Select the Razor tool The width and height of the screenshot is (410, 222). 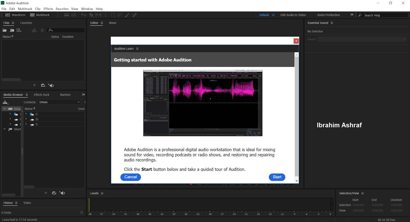tap(91, 15)
